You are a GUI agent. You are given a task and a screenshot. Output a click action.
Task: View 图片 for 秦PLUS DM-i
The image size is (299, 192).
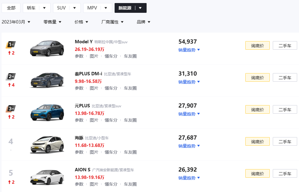(94, 88)
